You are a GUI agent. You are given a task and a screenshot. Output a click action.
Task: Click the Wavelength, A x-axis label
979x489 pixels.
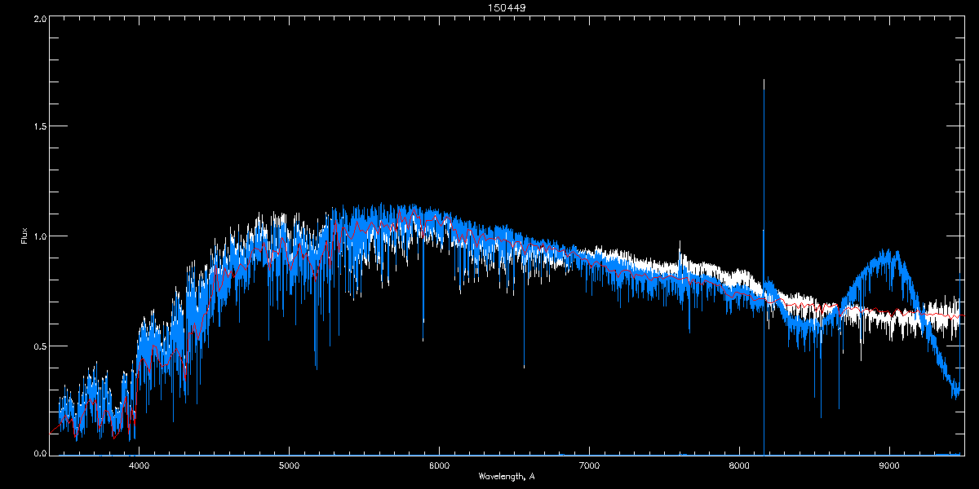point(507,476)
